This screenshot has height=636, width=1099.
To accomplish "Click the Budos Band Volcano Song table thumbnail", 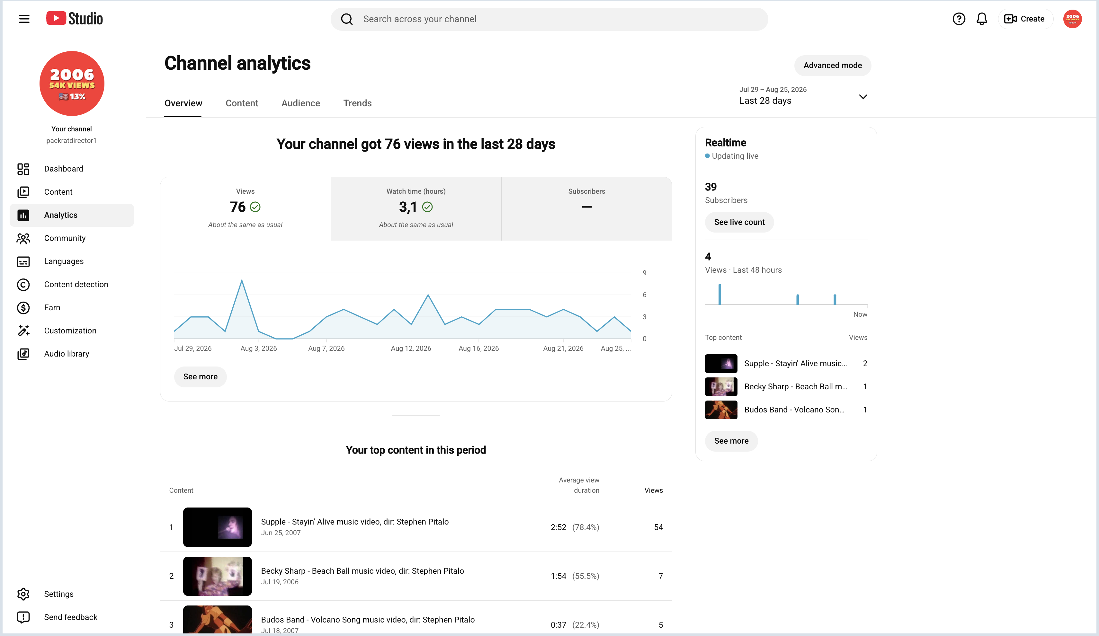I will (217, 620).
